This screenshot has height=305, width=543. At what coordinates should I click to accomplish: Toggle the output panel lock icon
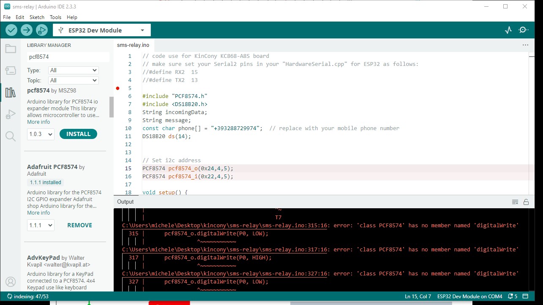pyautogui.click(x=526, y=202)
